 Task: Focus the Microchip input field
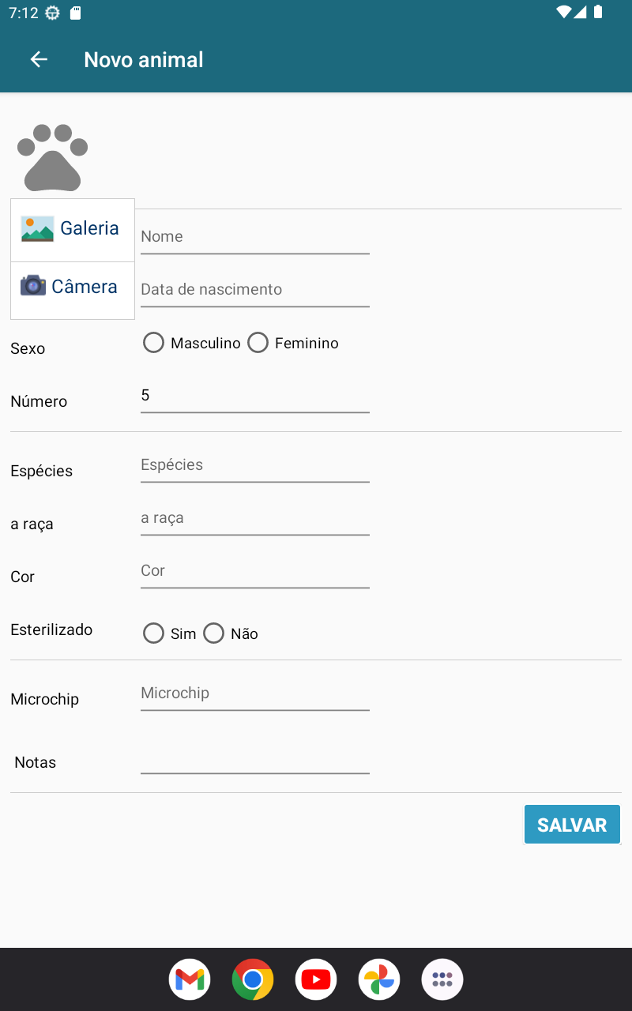point(254,693)
